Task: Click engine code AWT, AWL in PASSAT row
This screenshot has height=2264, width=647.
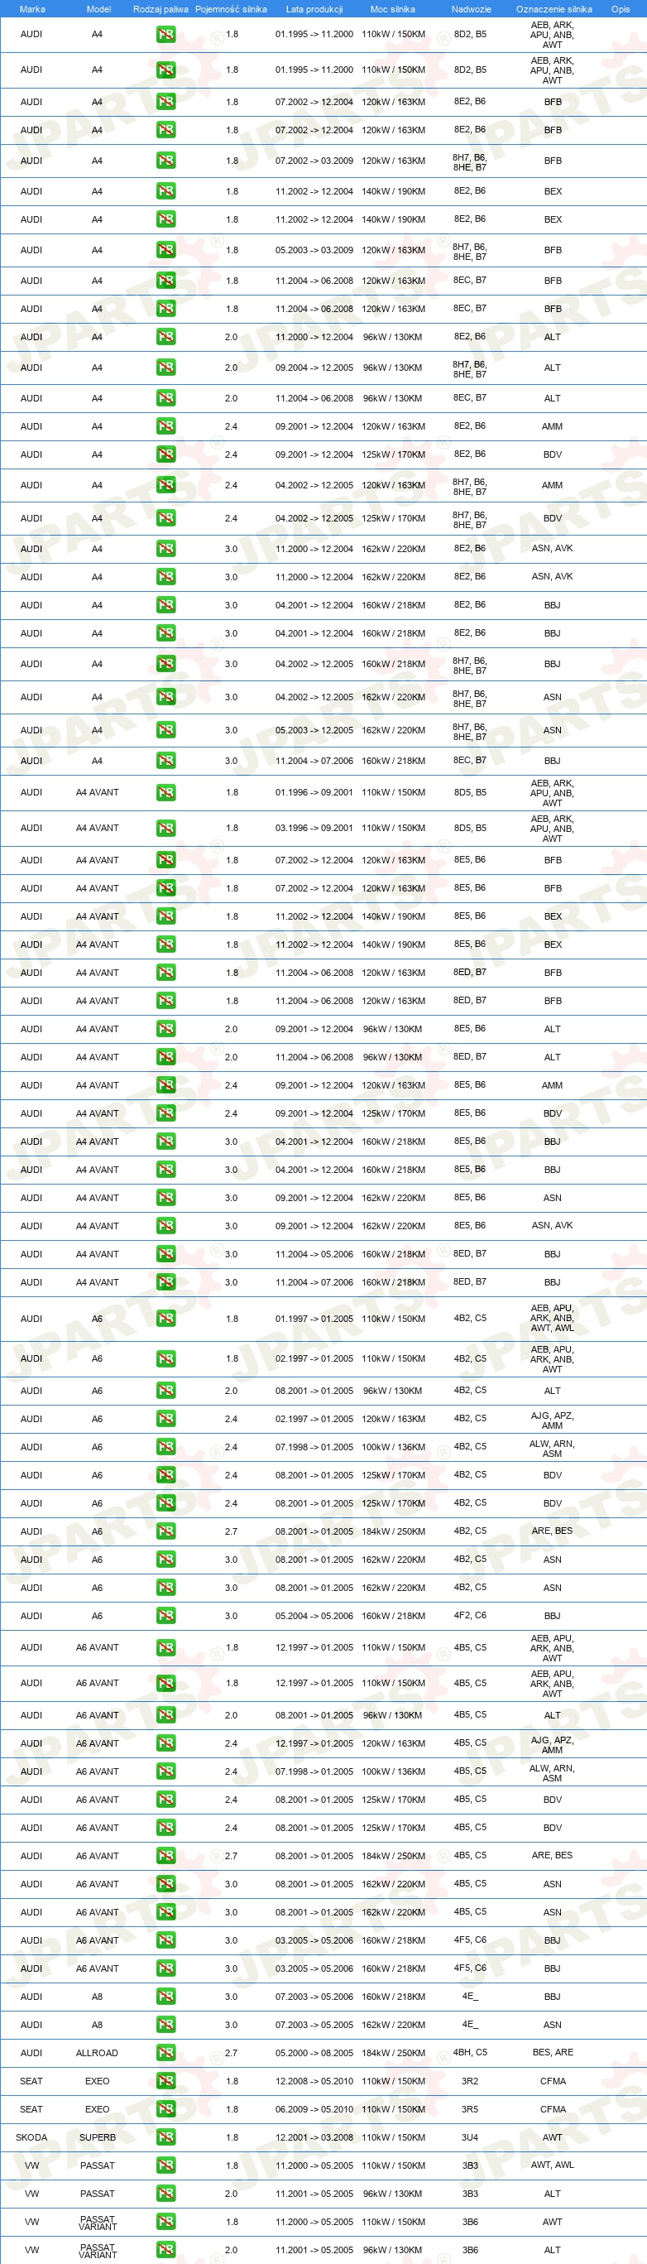Action: pos(552,2165)
